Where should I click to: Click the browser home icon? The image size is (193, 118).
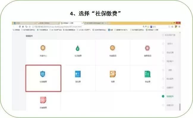(x=23, y=27)
